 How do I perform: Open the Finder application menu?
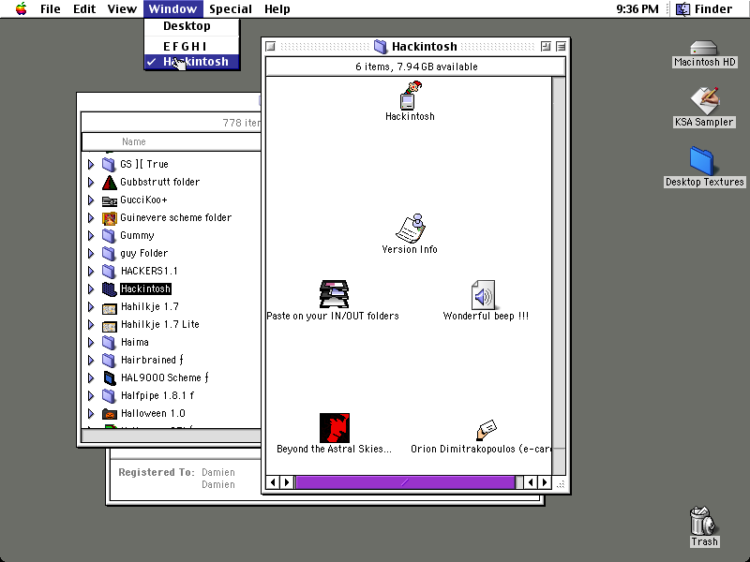(705, 9)
